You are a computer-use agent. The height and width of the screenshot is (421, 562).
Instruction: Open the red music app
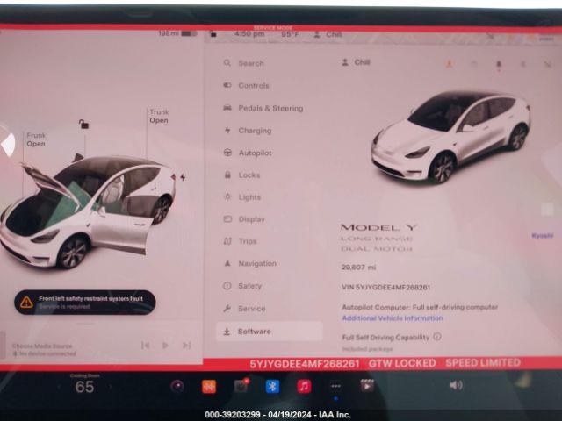304,386
